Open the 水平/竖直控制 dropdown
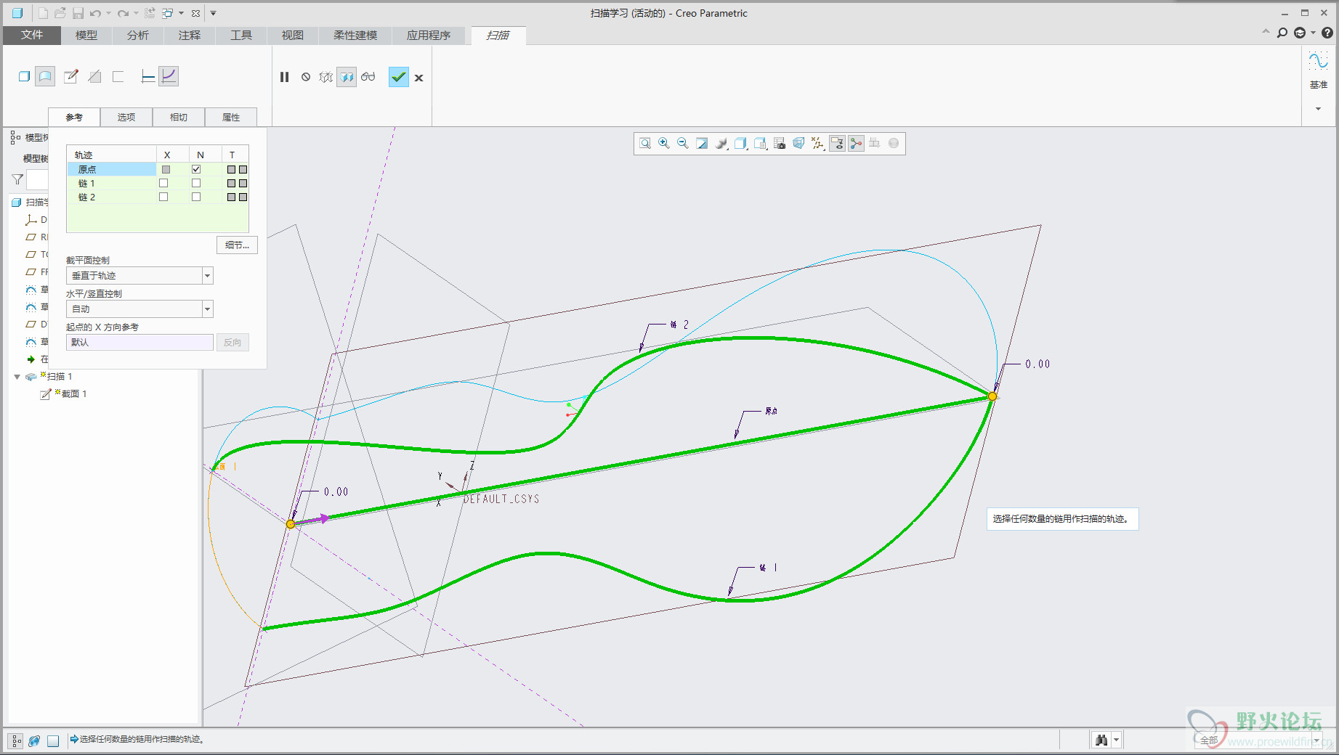 [207, 309]
